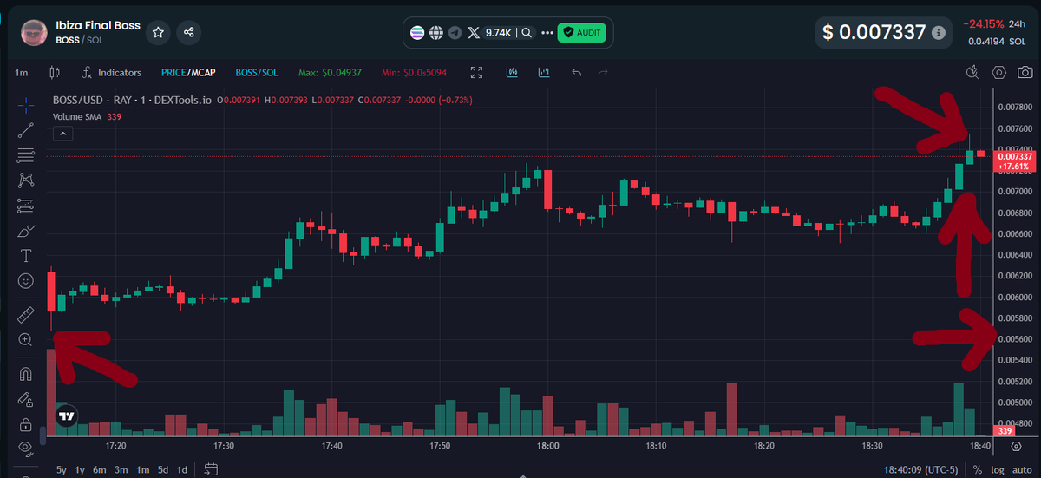This screenshot has height=478, width=1041.
Task: Click the Volume SMA indicator legend
Action: coord(79,116)
